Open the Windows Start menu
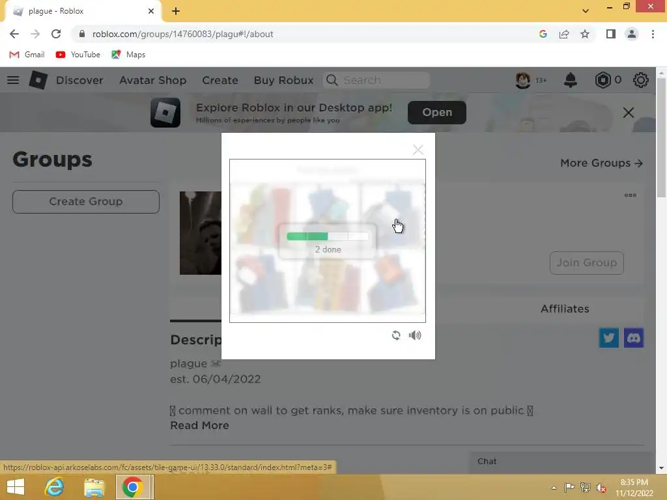This screenshot has width=667, height=500. [16, 487]
